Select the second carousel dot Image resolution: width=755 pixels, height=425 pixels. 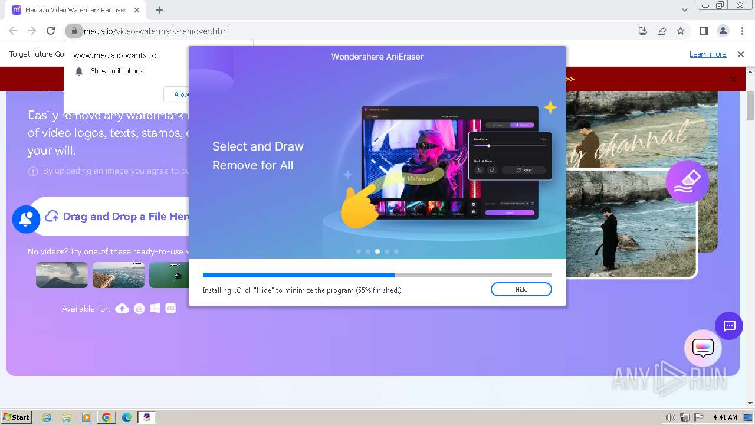point(368,251)
